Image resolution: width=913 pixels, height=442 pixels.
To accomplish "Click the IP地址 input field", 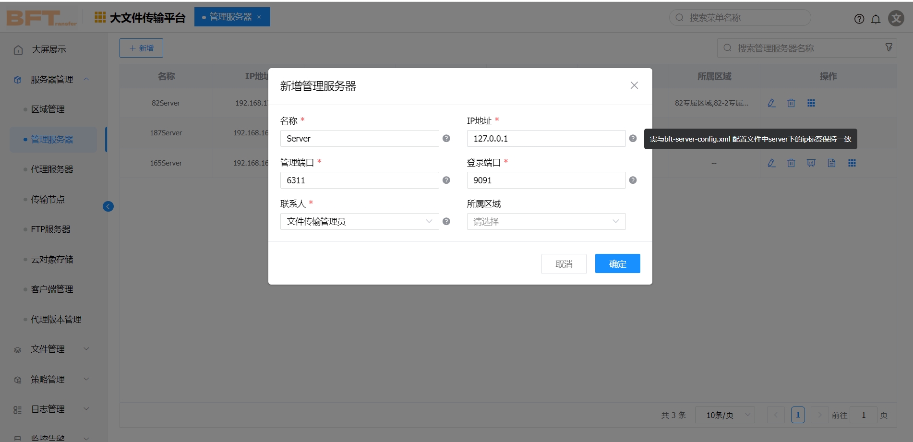I will coord(546,139).
